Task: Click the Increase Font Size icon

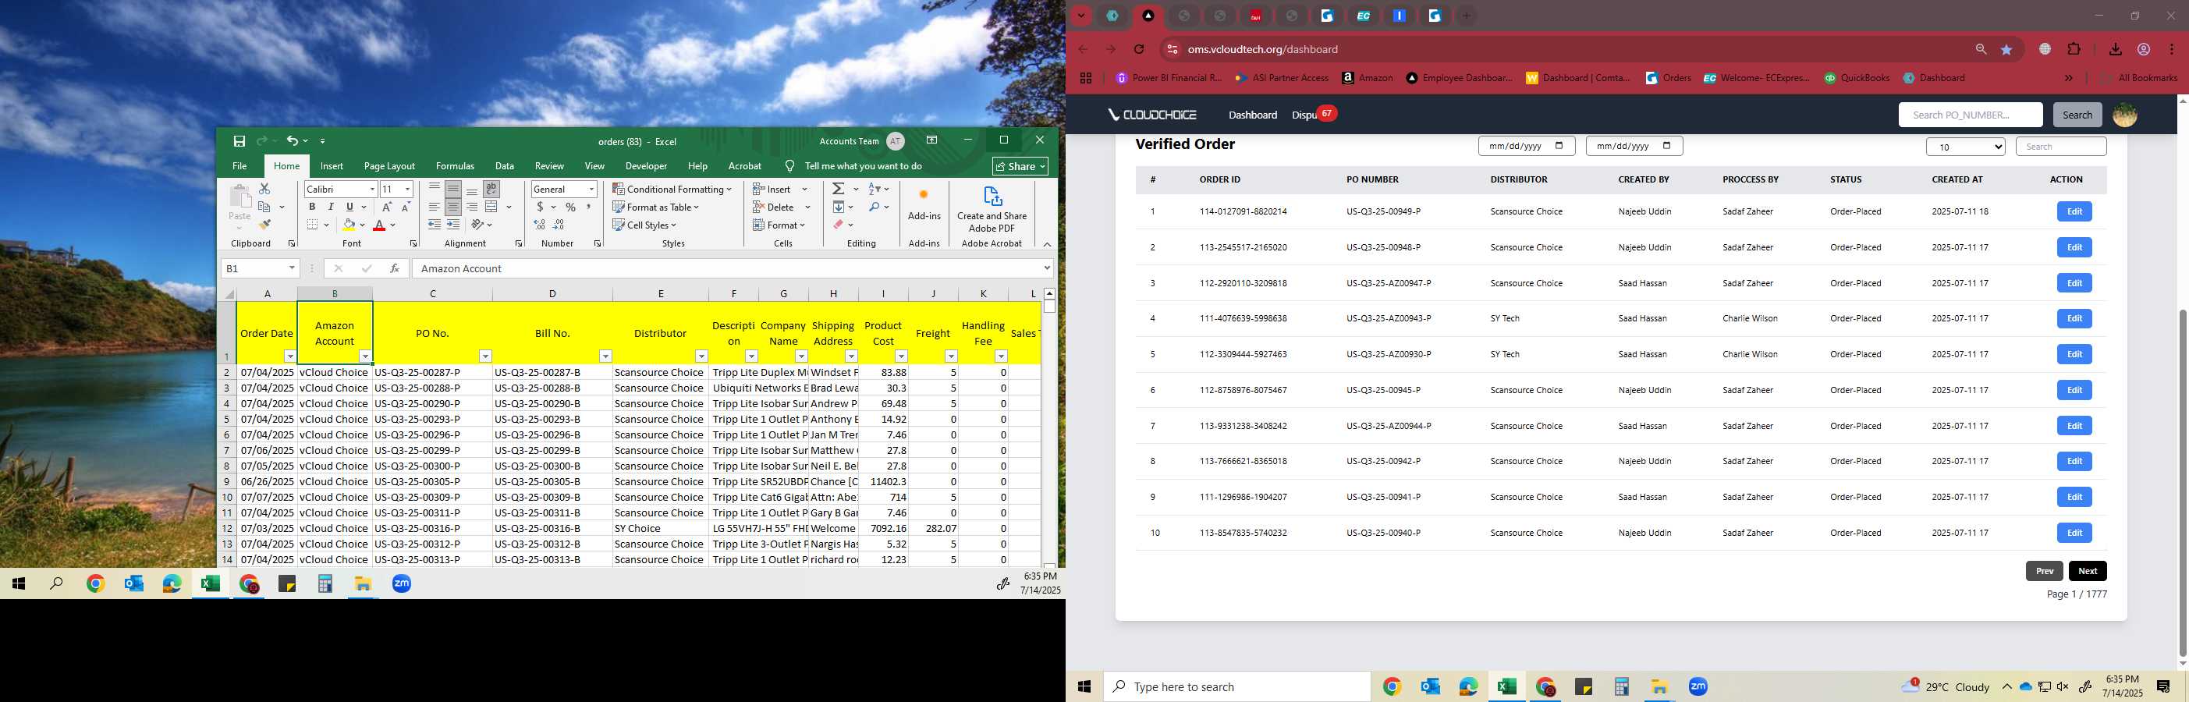Action: point(387,207)
